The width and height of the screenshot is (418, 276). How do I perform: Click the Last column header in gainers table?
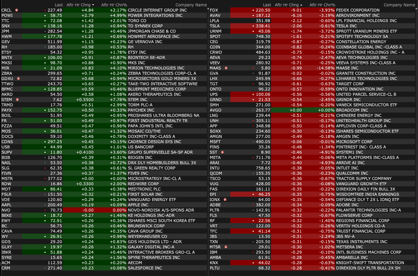point(59,5)
